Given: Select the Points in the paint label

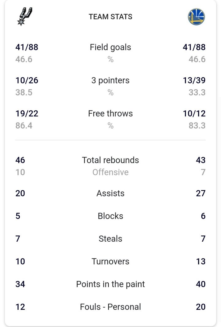Looking at the screenshot, I should pyautogui.click(x=110, y=284).
